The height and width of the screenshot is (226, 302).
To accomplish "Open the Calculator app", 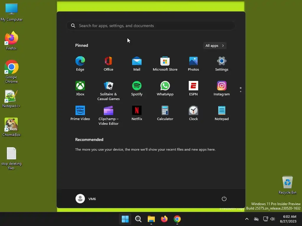I will [x=165, y=113].
